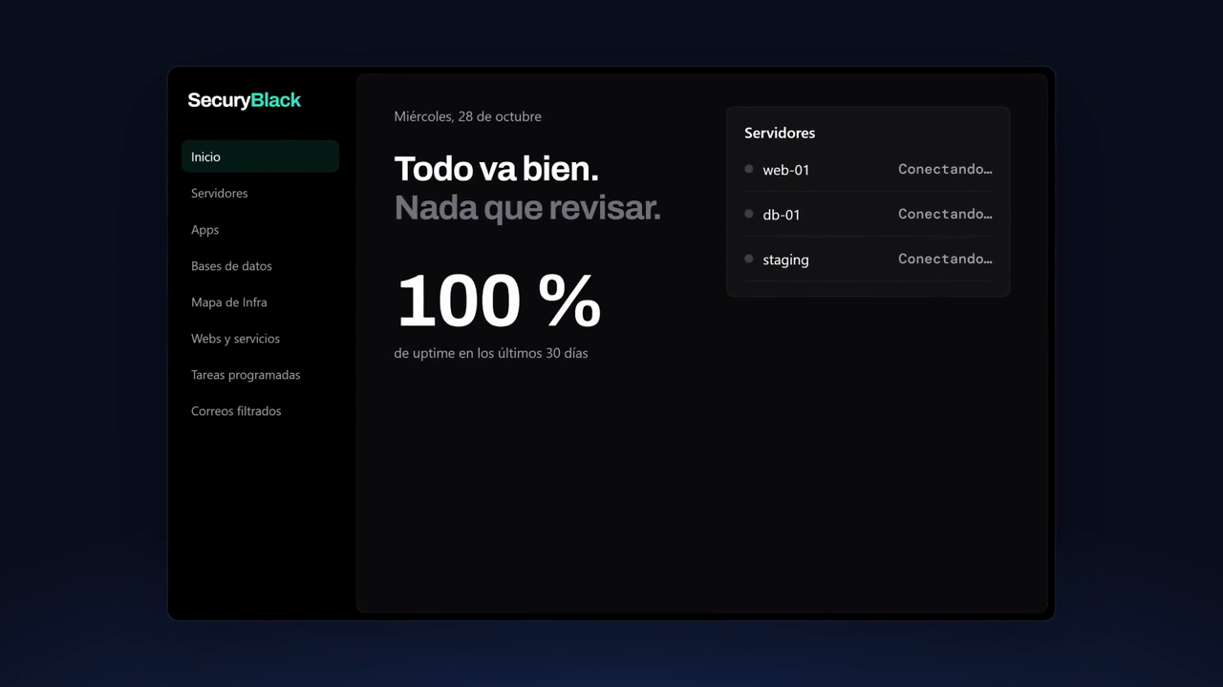The image size is (1223, 687).
Task: Click the SecuryBlack logo
Action: [244, 100]
